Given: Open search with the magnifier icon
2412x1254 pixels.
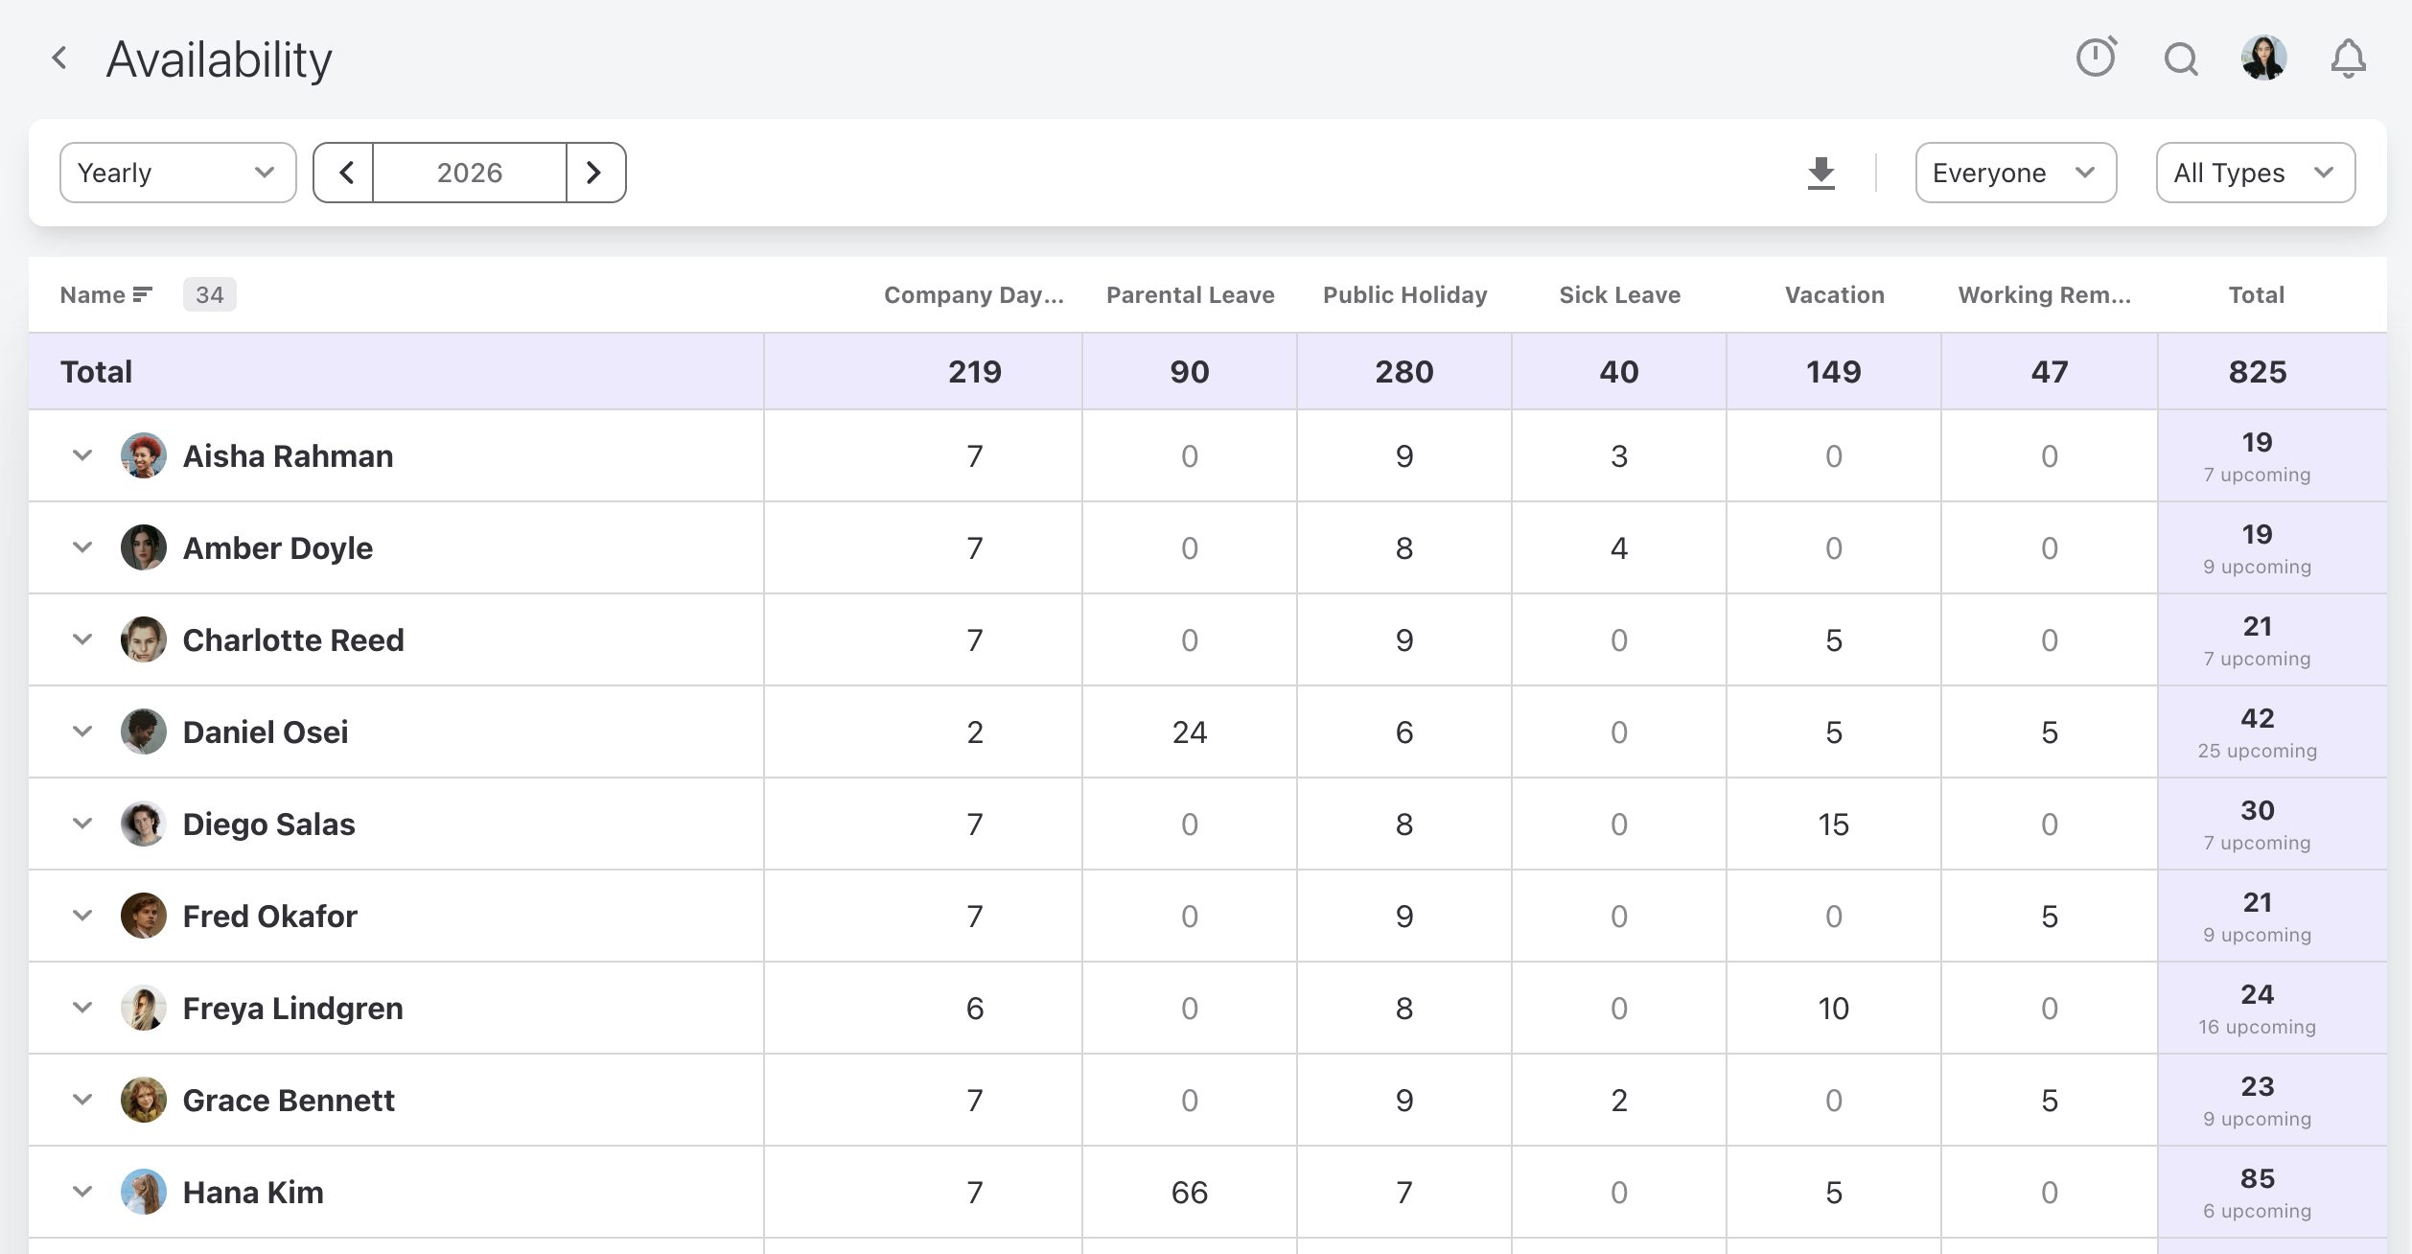Looking at the screenshot, I should coord(2181,59).
